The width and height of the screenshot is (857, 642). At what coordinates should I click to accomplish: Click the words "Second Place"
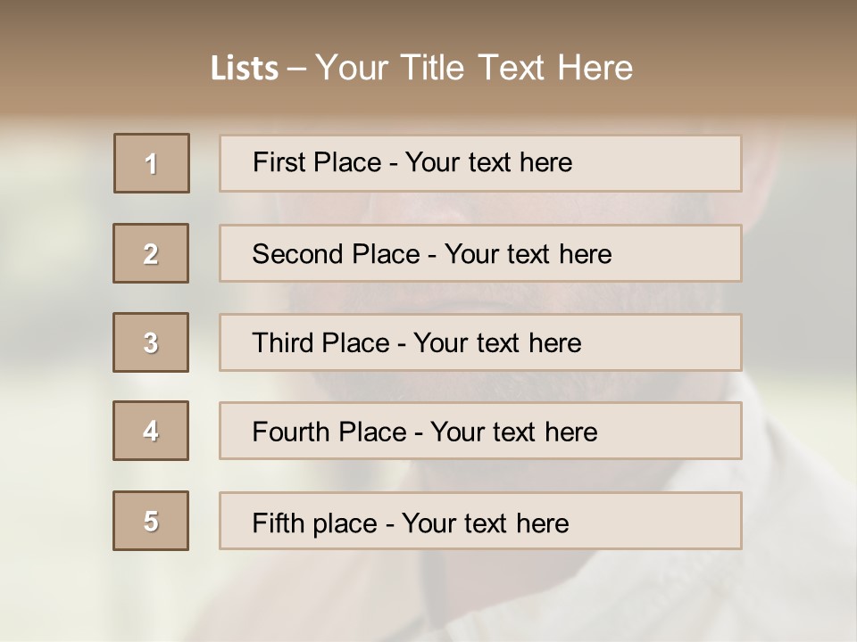click(x=335, y=254)
